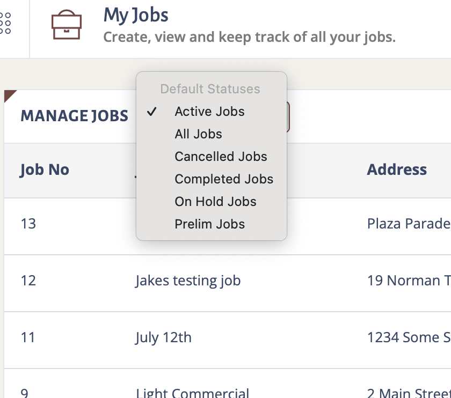Click the My Jobs briefcase icon
Screen dimensions: 451x398
67,25
